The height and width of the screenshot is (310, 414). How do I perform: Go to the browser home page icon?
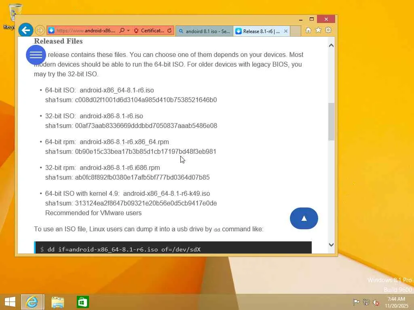308,30
